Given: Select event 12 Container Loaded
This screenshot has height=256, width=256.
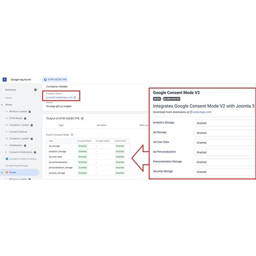Looking at the screenshot, I should click(17, 125).
